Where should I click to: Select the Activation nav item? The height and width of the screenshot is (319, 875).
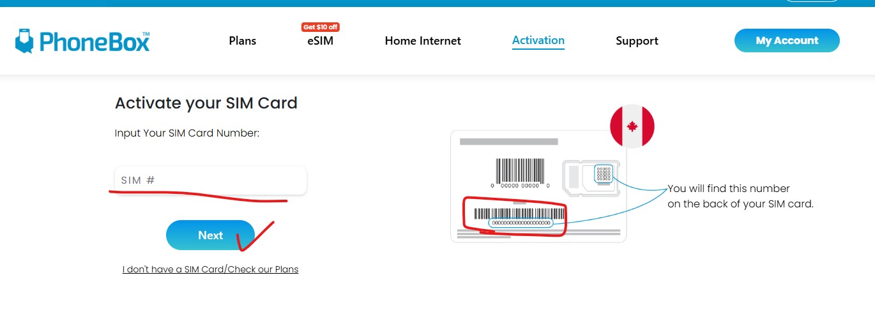coord(538,40)
